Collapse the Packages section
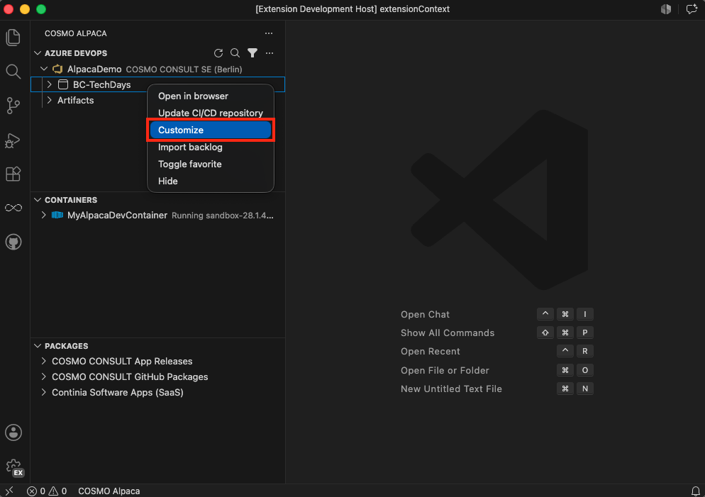The height and width of the screenshot is (497, 705). (x=38, y=346)
